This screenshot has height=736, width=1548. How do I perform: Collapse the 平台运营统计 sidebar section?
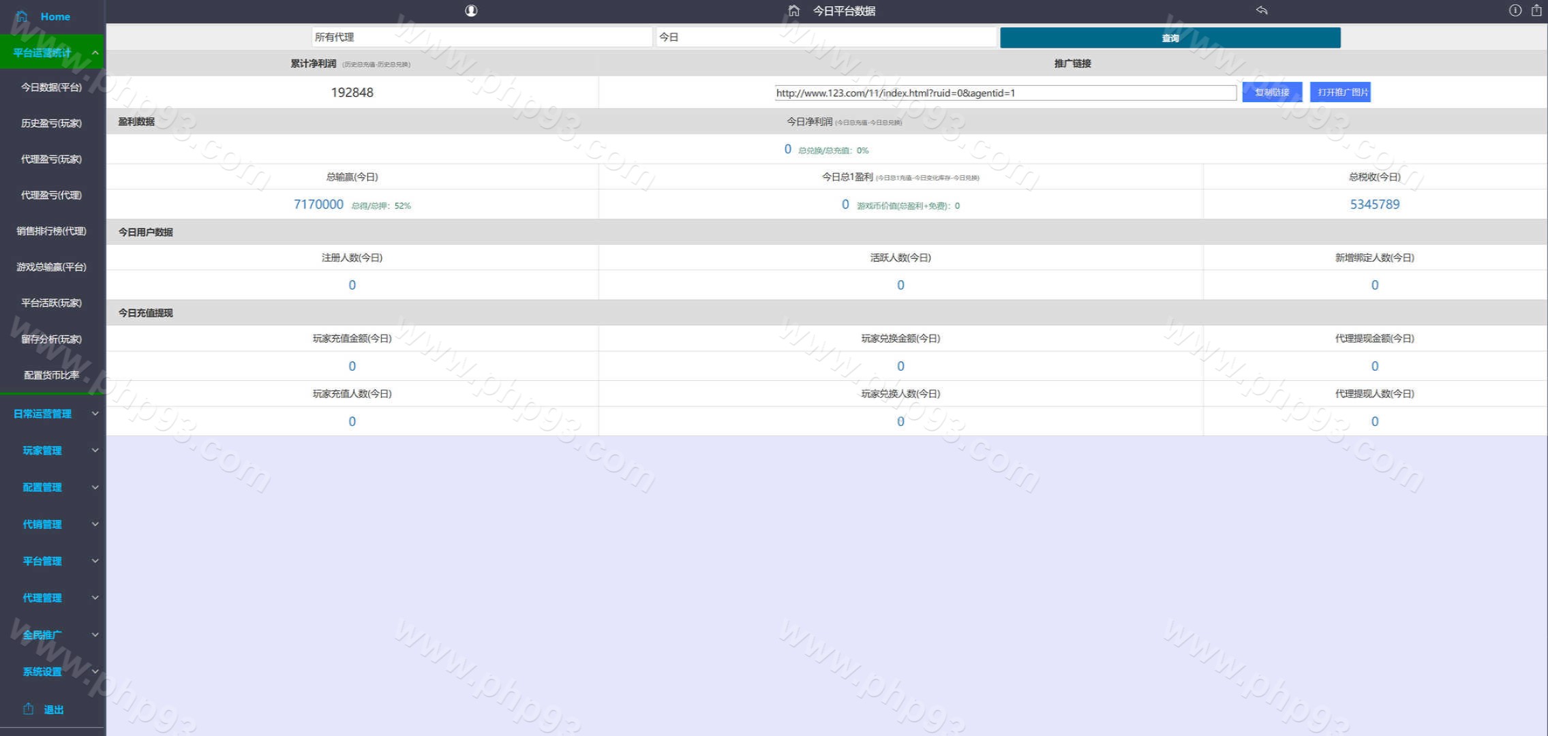pyautogui.click(x=95, y=52)
